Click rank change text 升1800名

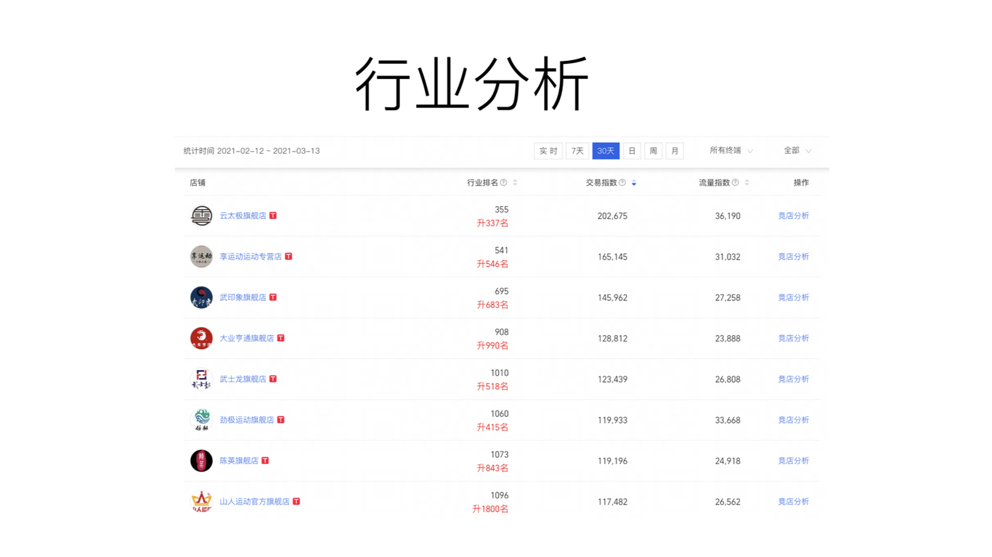click(x=490, y=509)
